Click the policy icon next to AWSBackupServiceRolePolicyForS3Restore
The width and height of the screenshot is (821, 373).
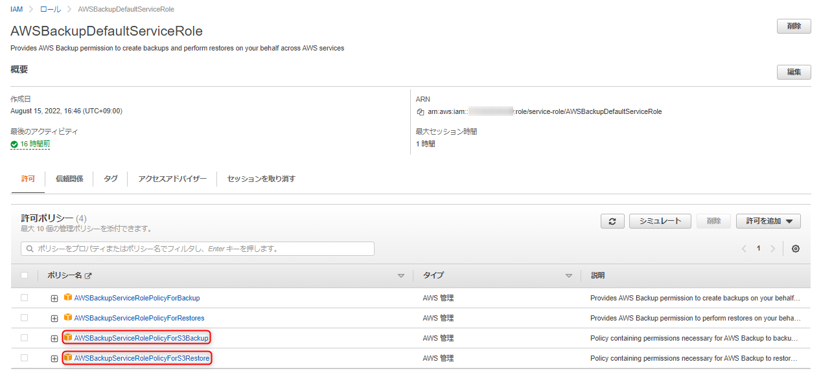(x=68, y=358)
